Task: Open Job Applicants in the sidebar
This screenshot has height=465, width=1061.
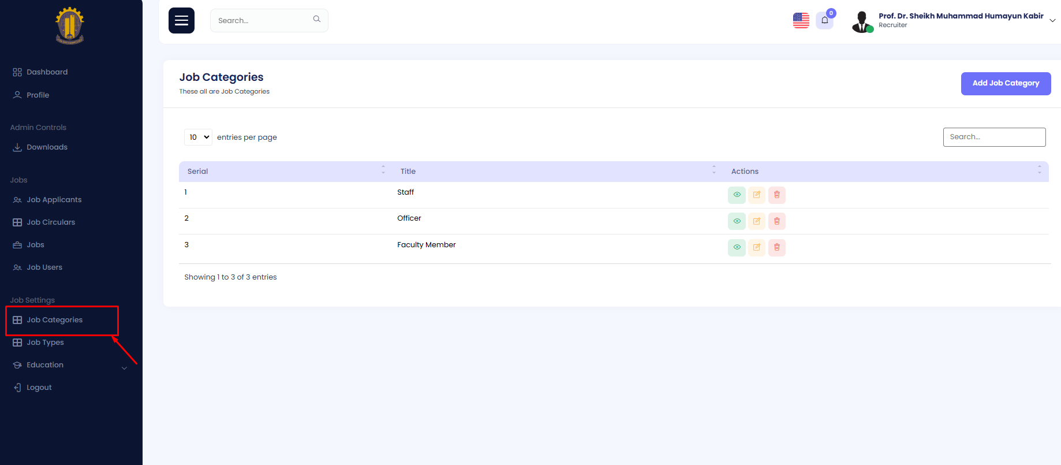Action: coord(54,200)
